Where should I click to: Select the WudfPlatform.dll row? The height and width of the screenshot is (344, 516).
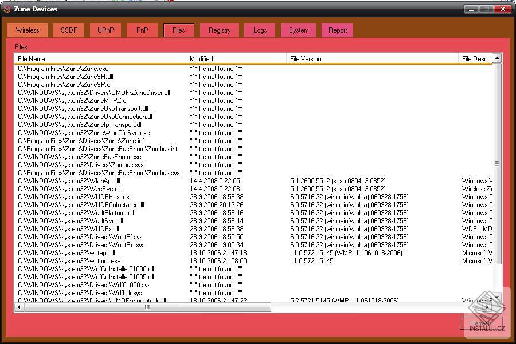(253, 213)
